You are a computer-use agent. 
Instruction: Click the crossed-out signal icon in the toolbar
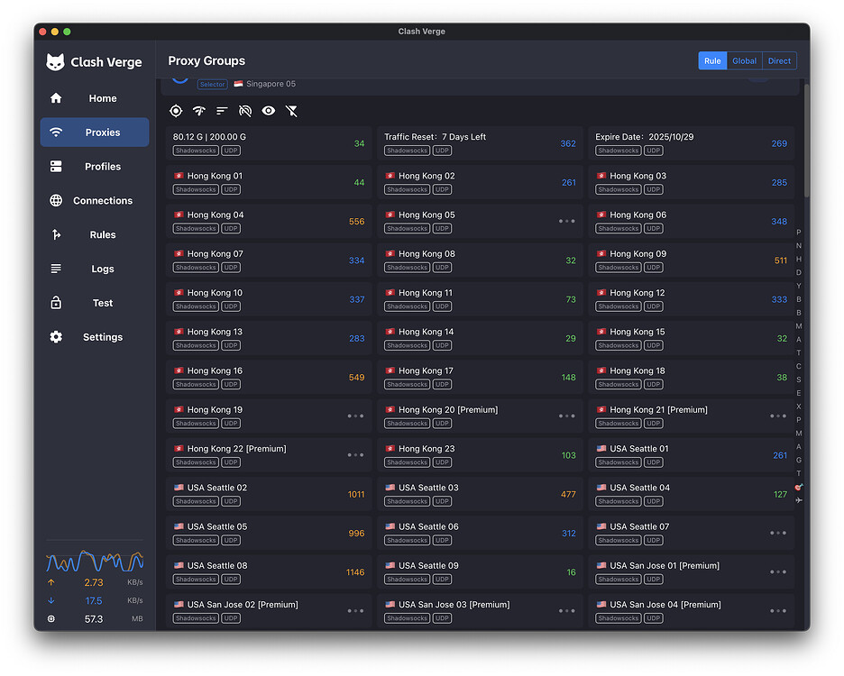click(x=245, y=111)
